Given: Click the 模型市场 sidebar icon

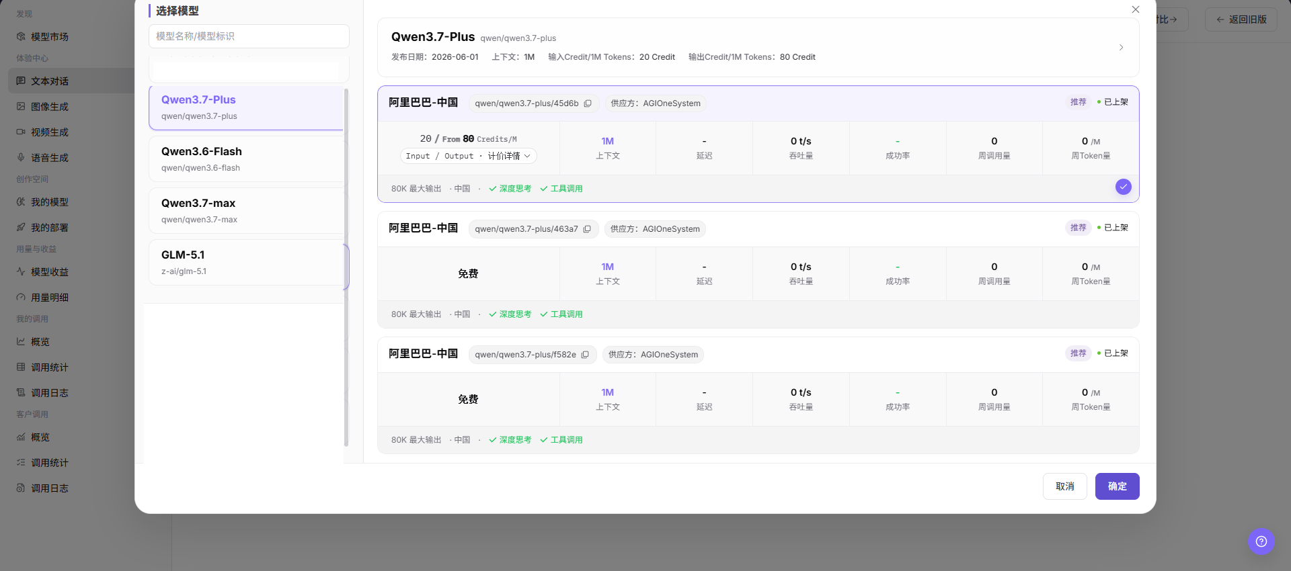Looking at the screenshot, I should point(21,37).
